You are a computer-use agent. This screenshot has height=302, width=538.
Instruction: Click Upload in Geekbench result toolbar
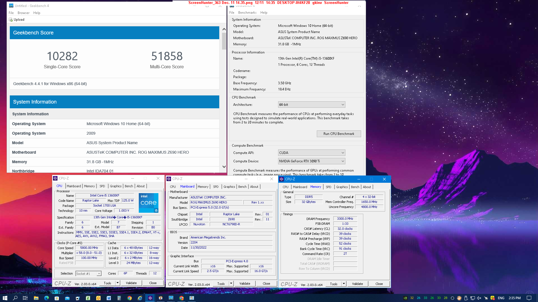(17, 20)
